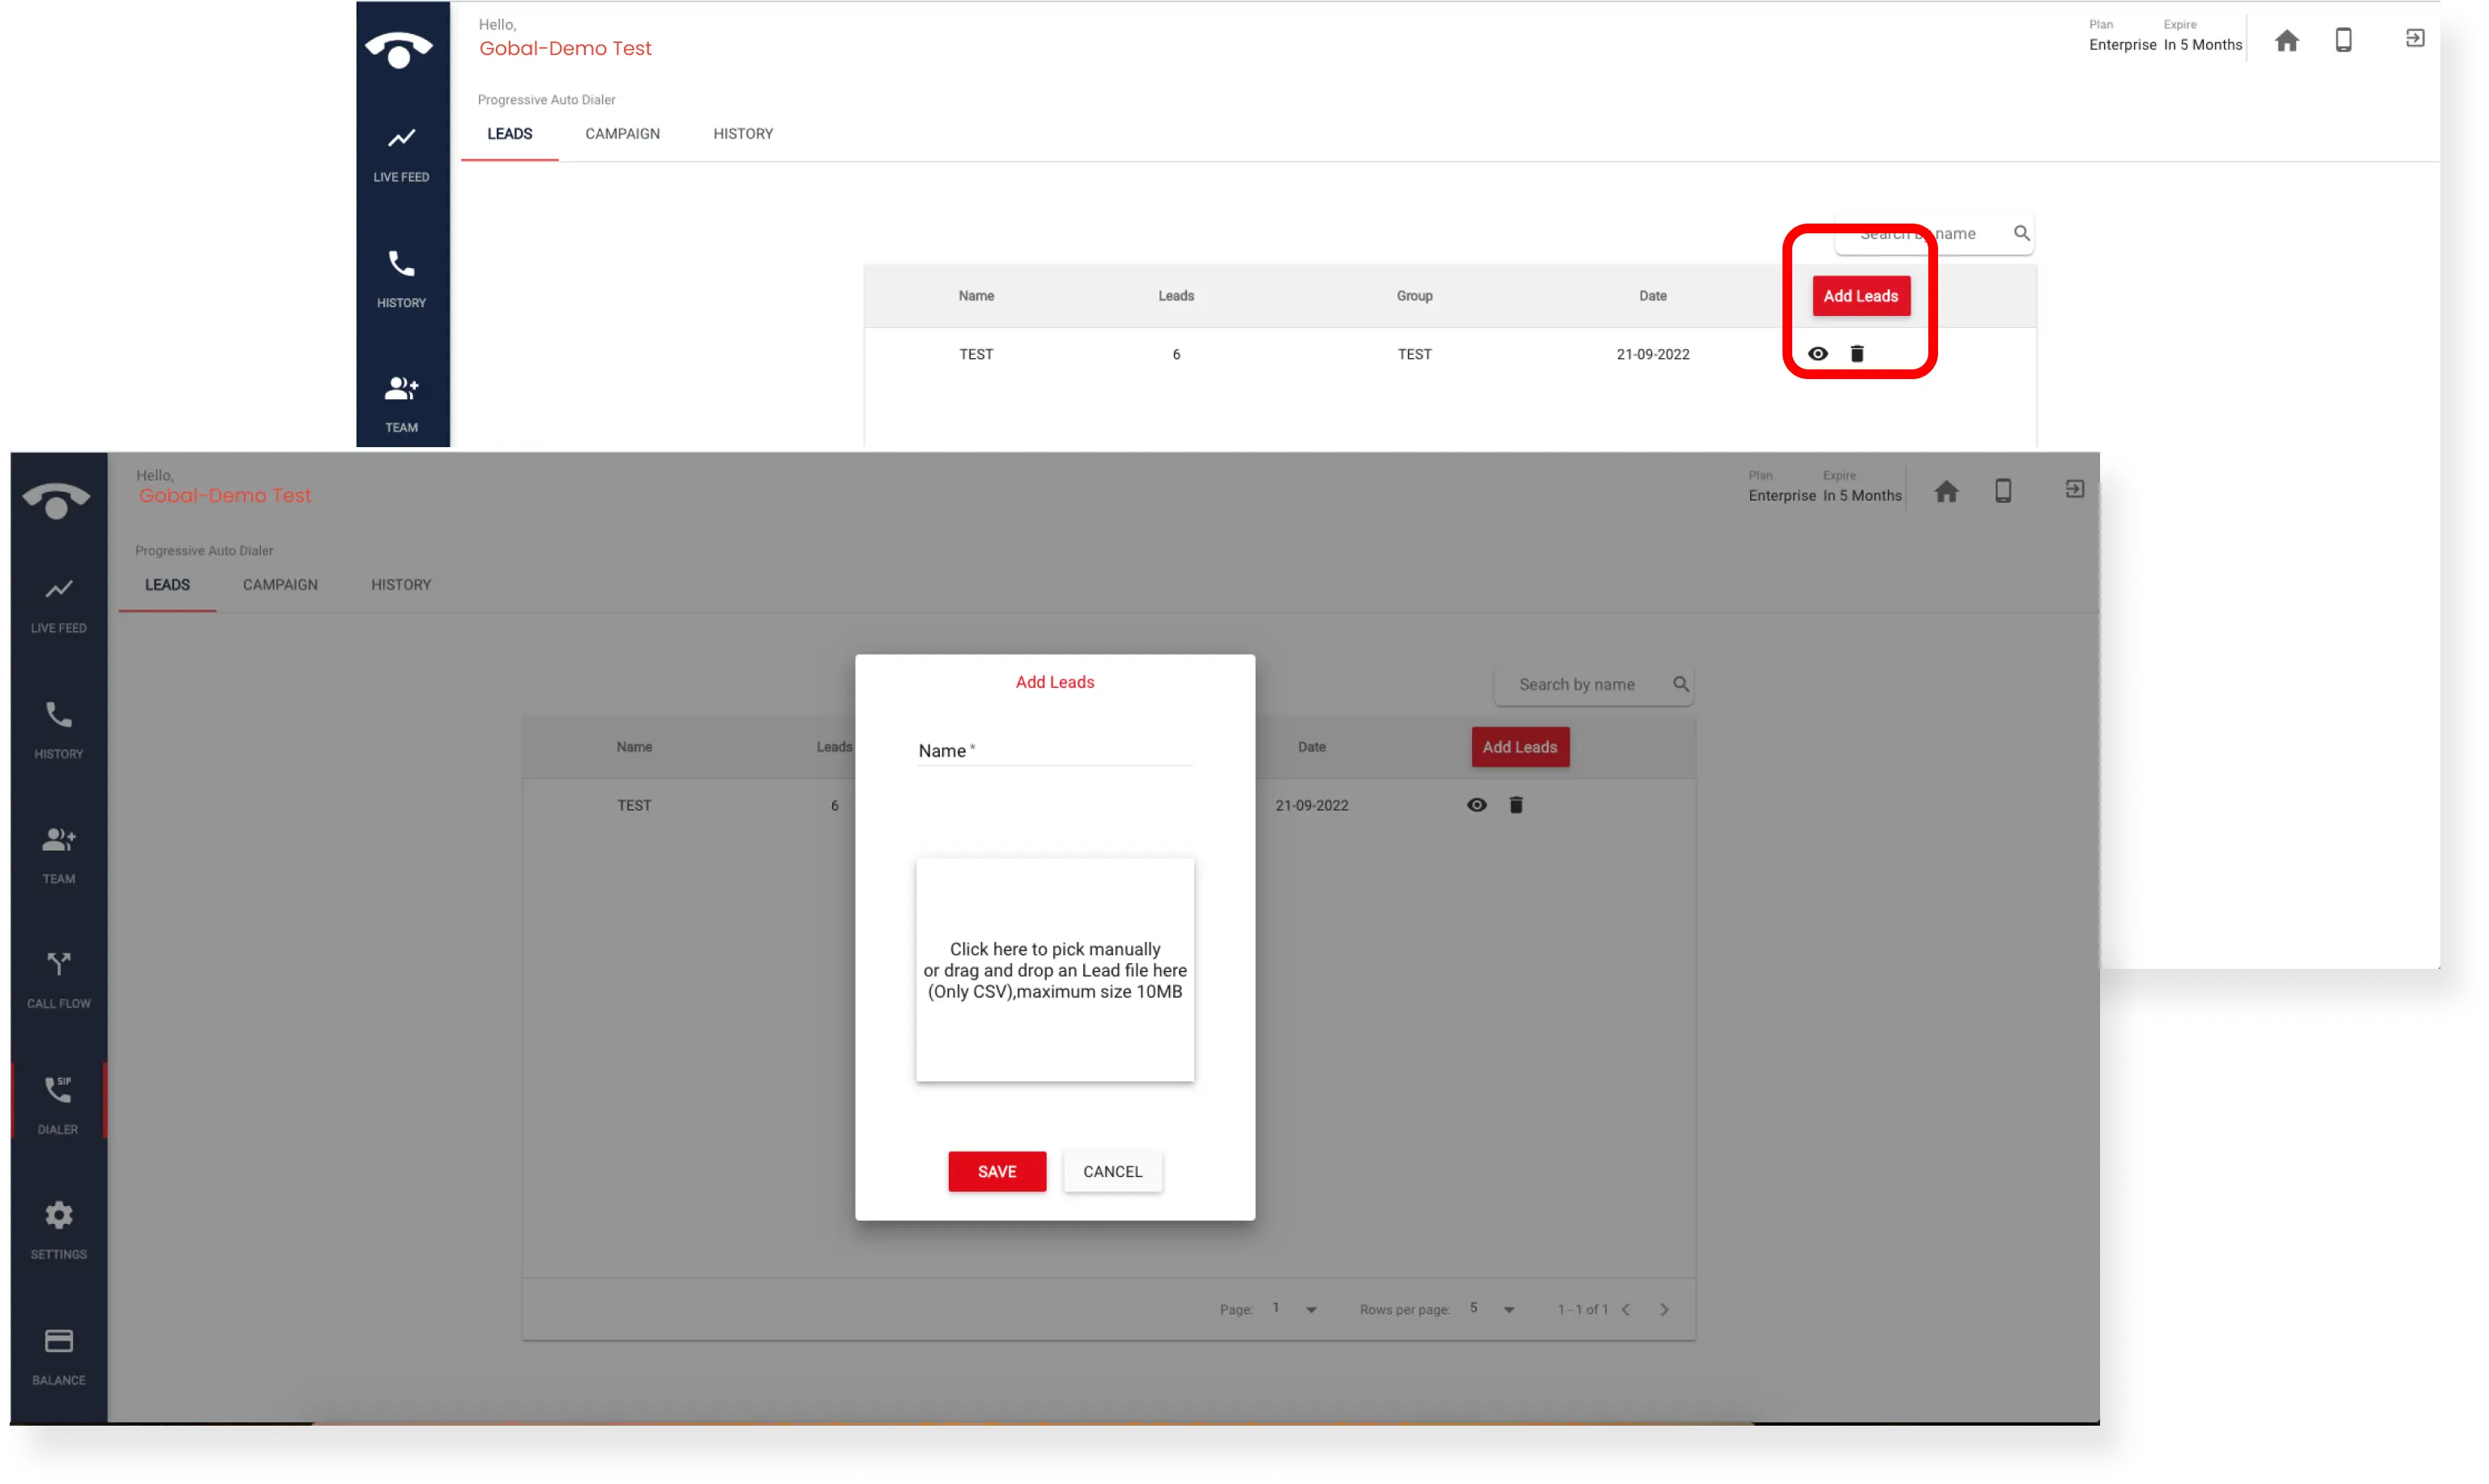Viewport: 2489px width, 1484px height.
Task: Select the History phone icon in sidebar
Action: coord(58,727)
